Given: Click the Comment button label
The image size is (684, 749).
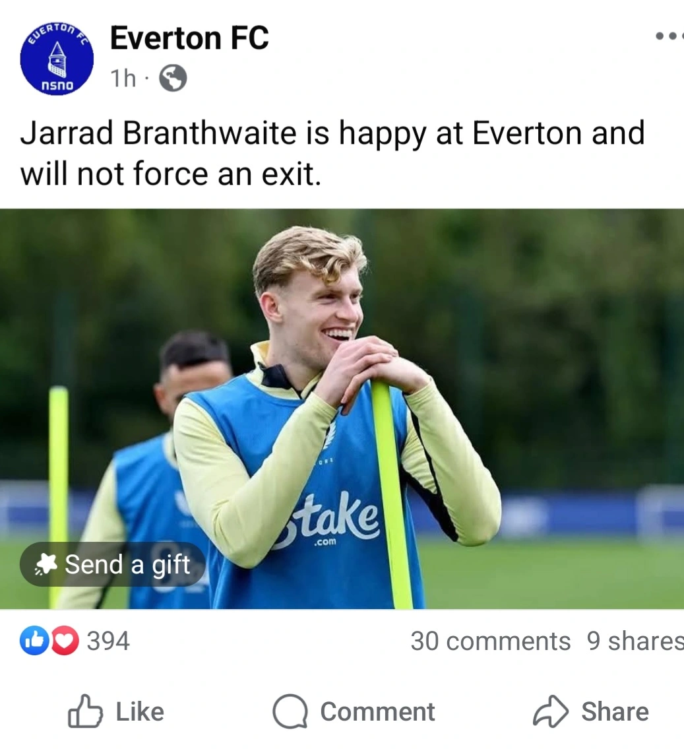Looking at the screenshot, I should pyautogui.click(x=377, y=712).
